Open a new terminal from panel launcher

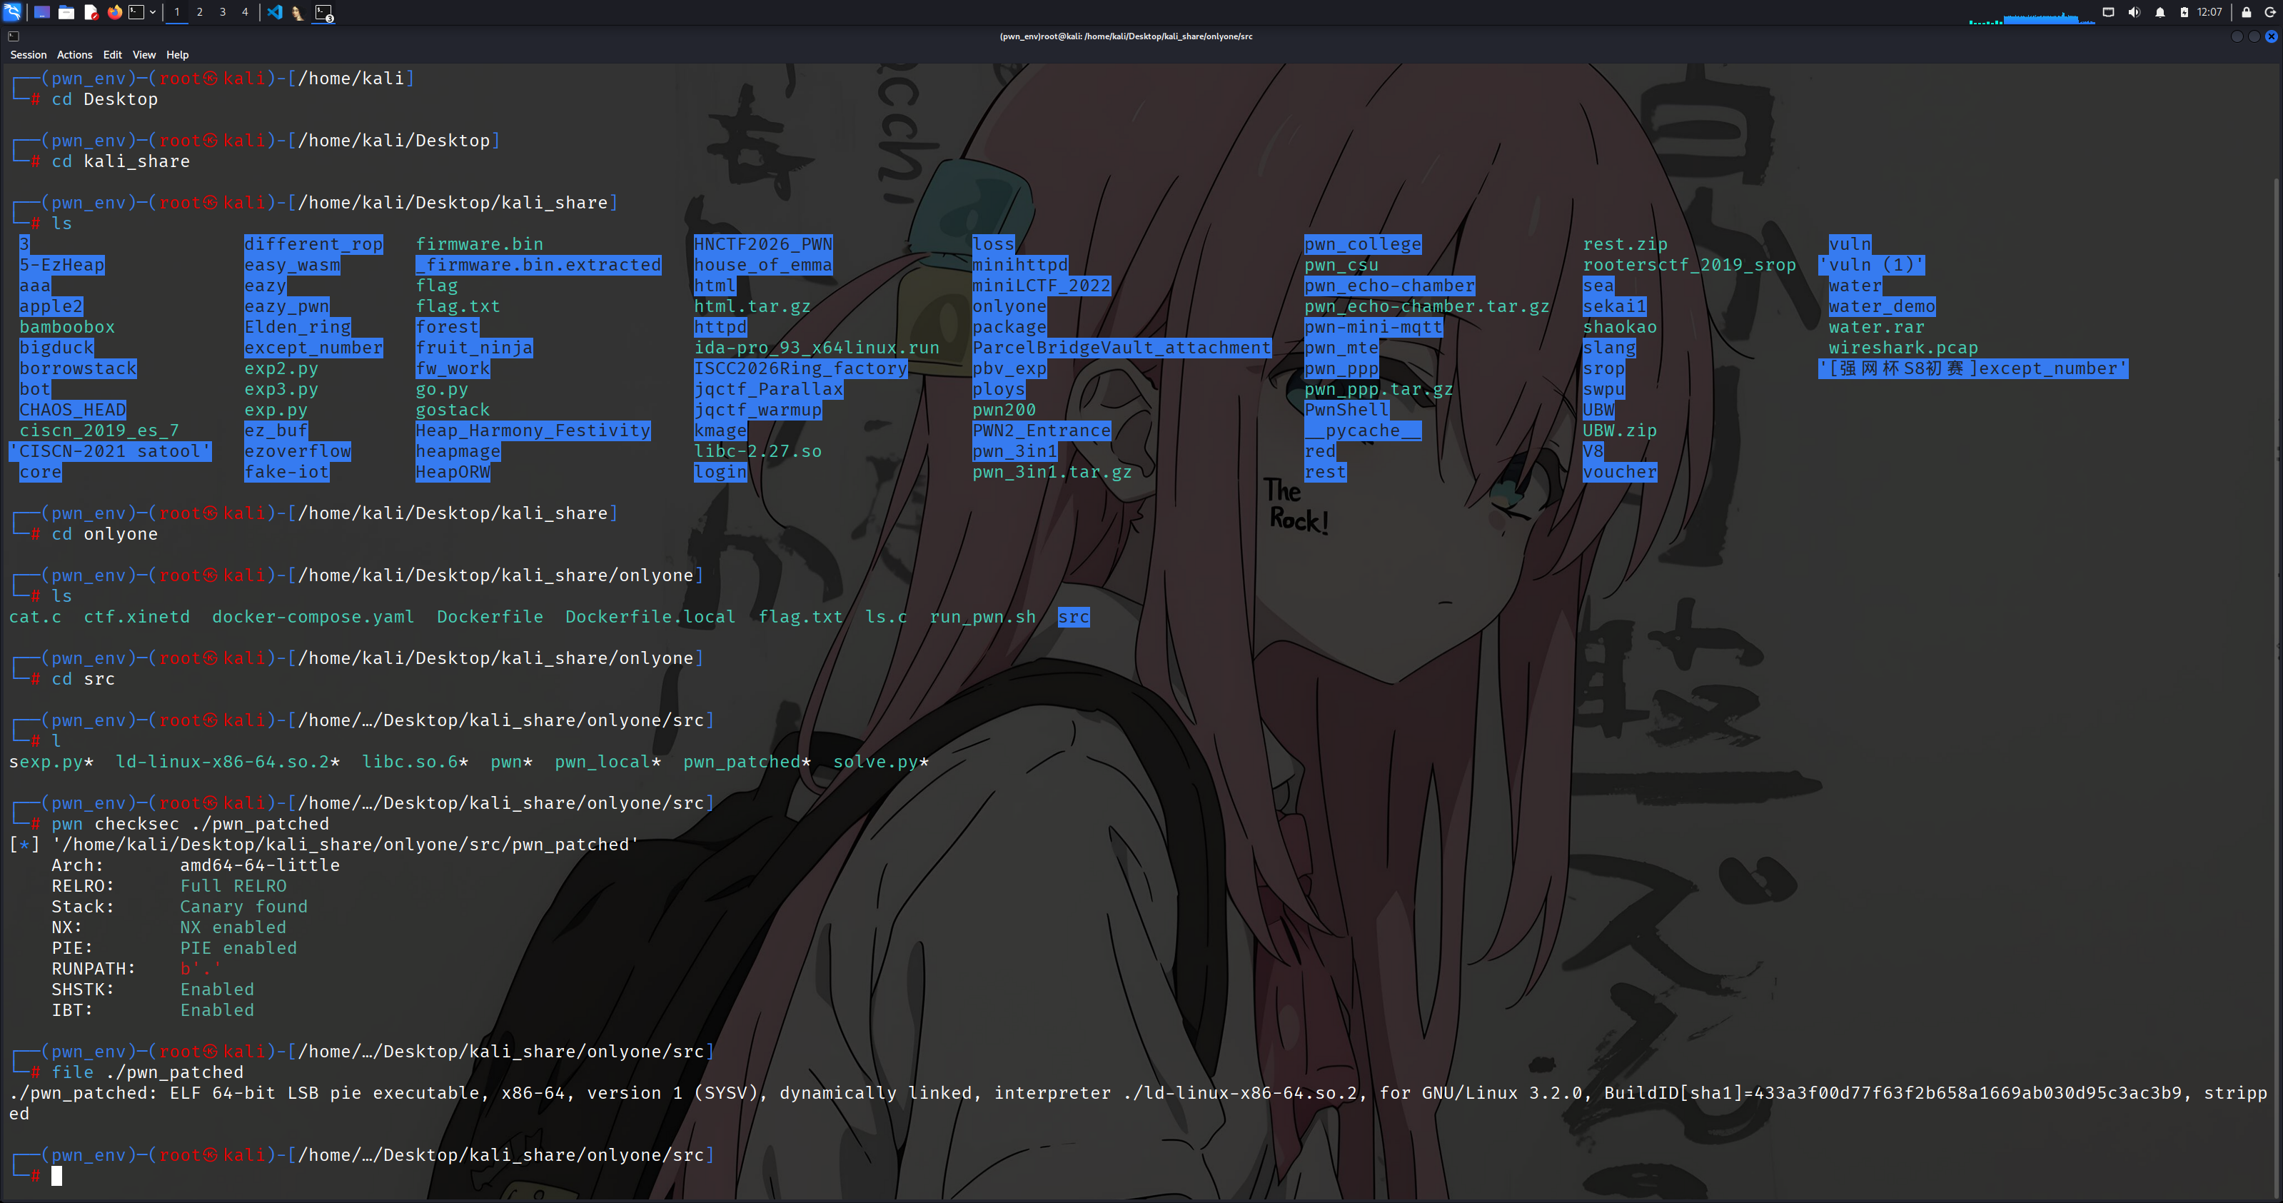[x=136, y=12]
